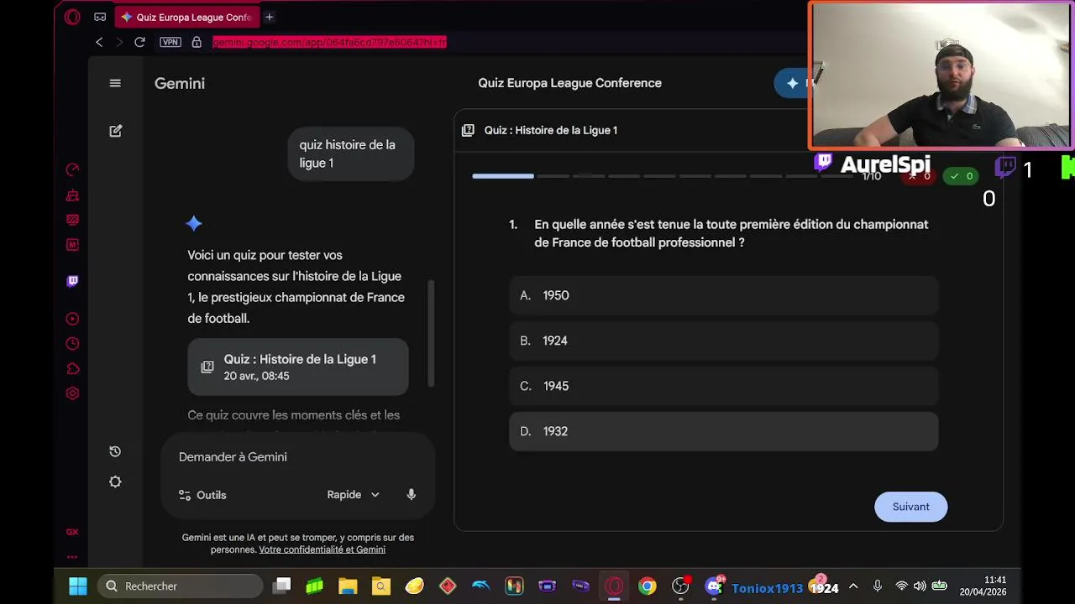Open File Explorer from taskbar
This screenshot has height=604, width=1075.
(348, 586)
